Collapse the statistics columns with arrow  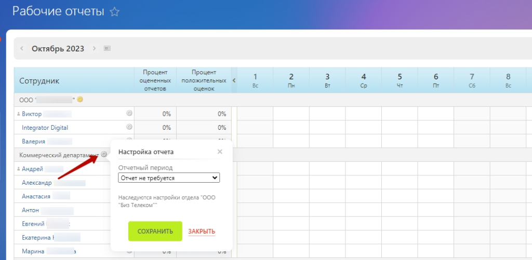(234, 80)
